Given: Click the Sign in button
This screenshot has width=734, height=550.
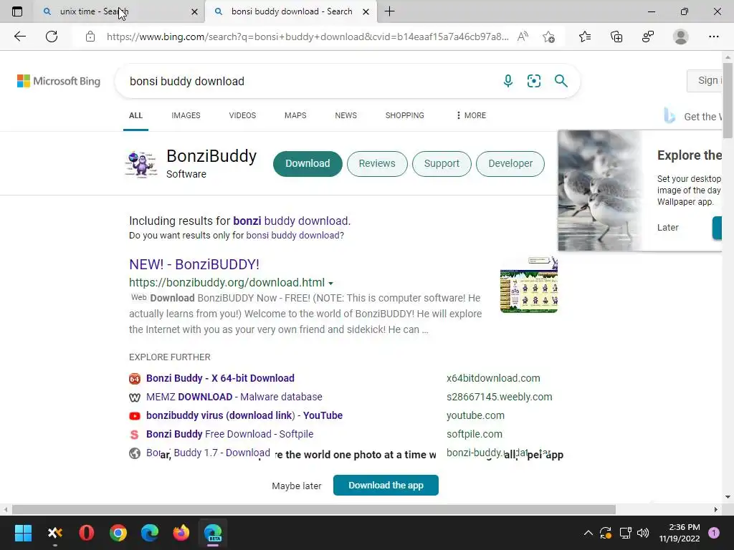Looking at the screenshot, I should 705,80.
